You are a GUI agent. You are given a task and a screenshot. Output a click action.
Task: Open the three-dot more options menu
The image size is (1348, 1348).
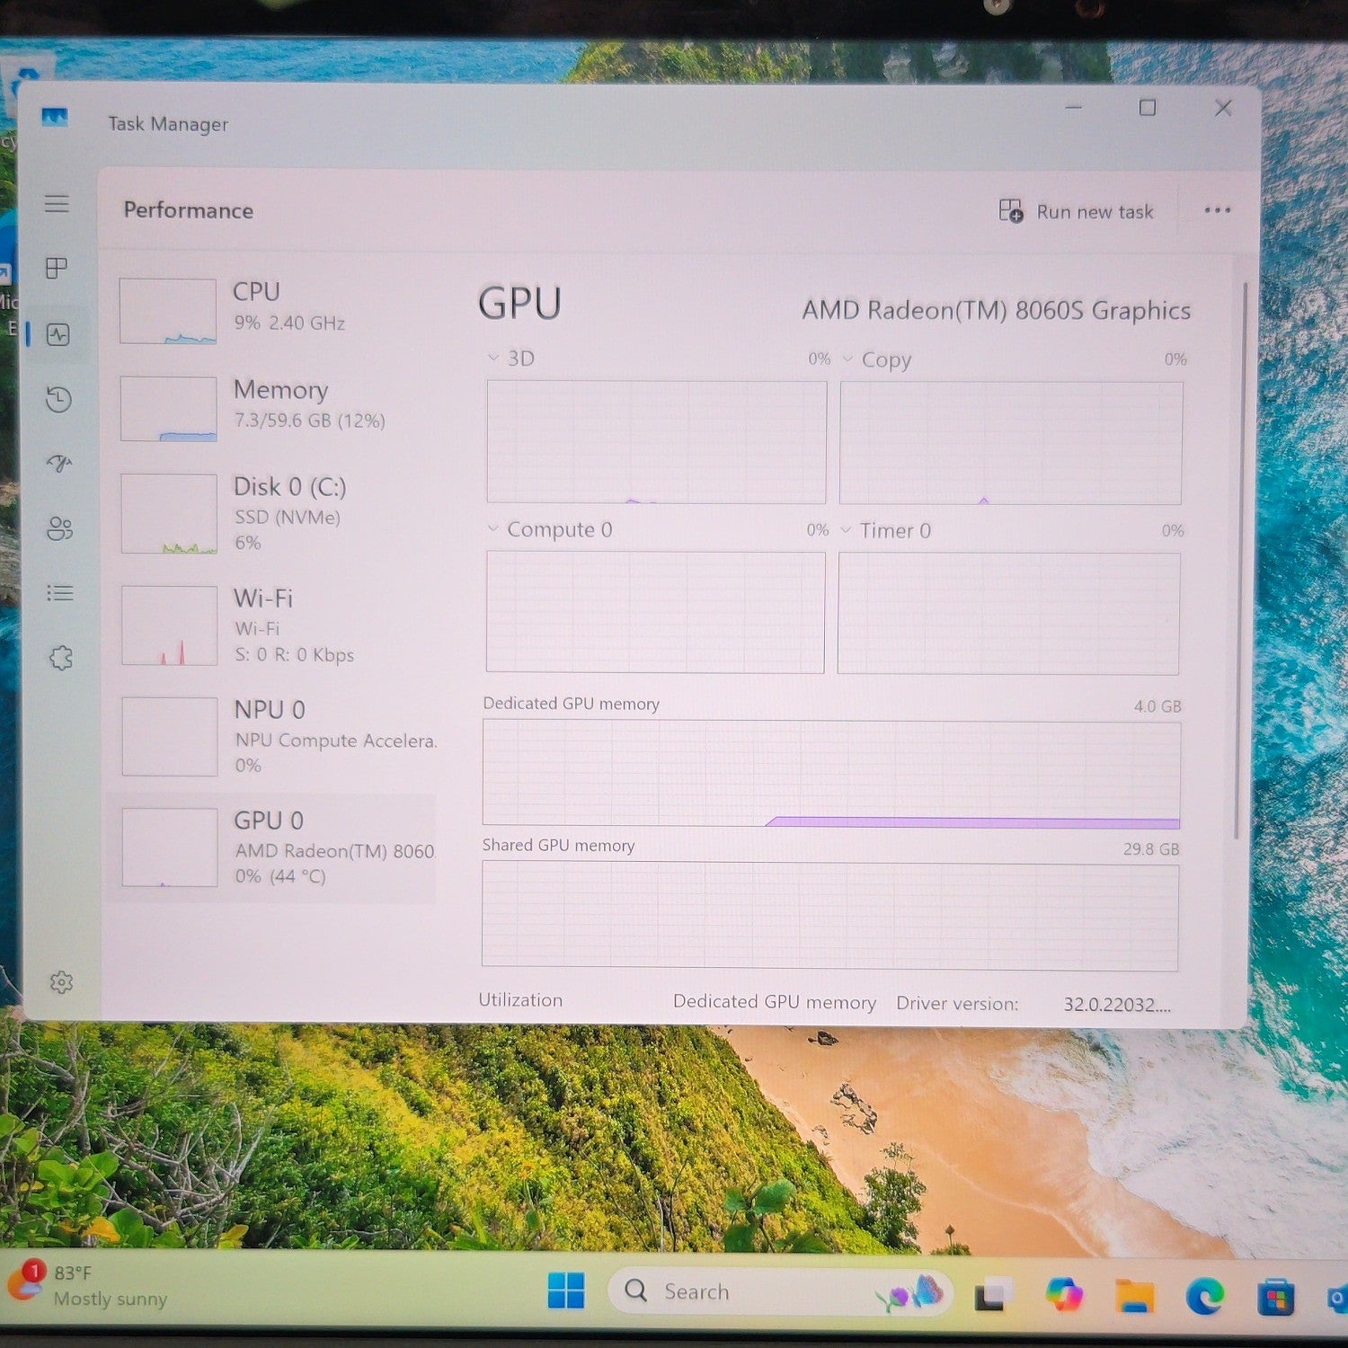(1218, 210)
